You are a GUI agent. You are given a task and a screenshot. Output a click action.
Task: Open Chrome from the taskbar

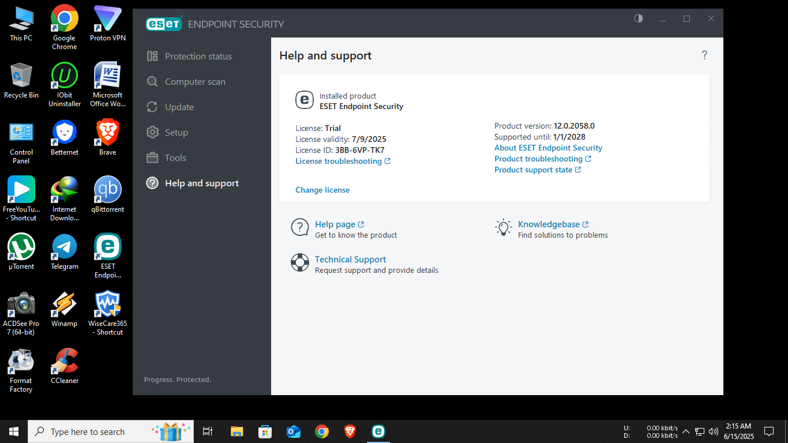click(322, 431)
